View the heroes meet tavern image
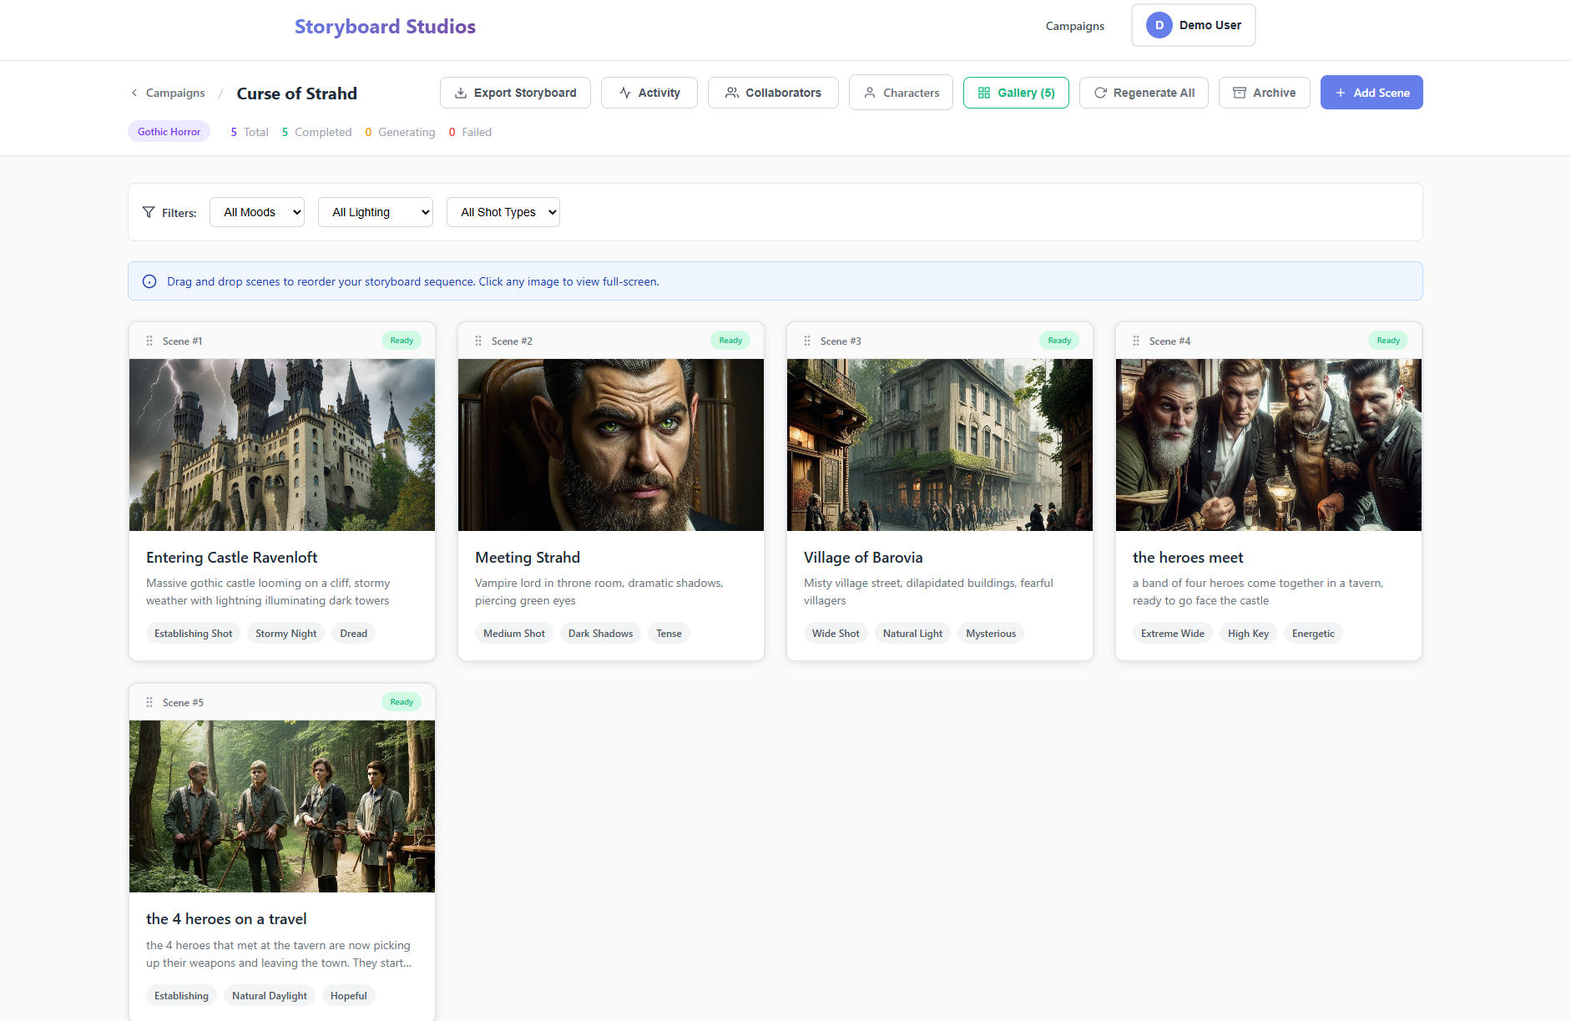1571x1021 pixels. (1269, 445)
